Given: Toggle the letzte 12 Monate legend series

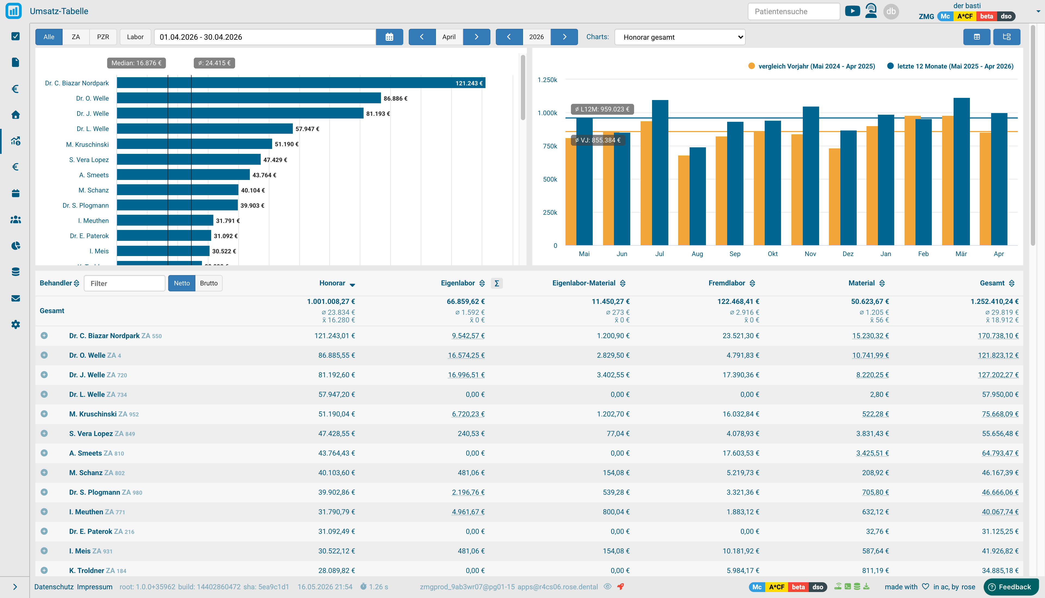Looking at the screenshot, I should point(951,66).
